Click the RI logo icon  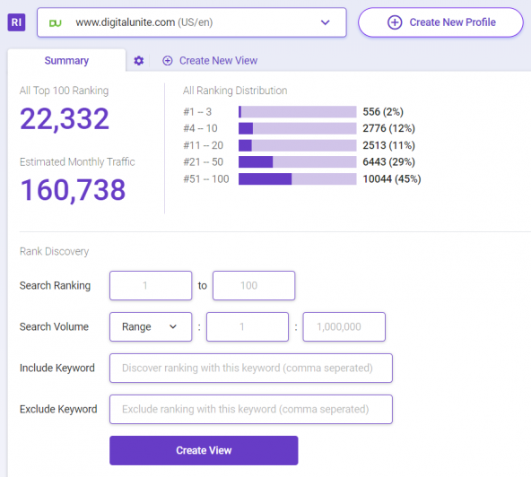[16, 22]
